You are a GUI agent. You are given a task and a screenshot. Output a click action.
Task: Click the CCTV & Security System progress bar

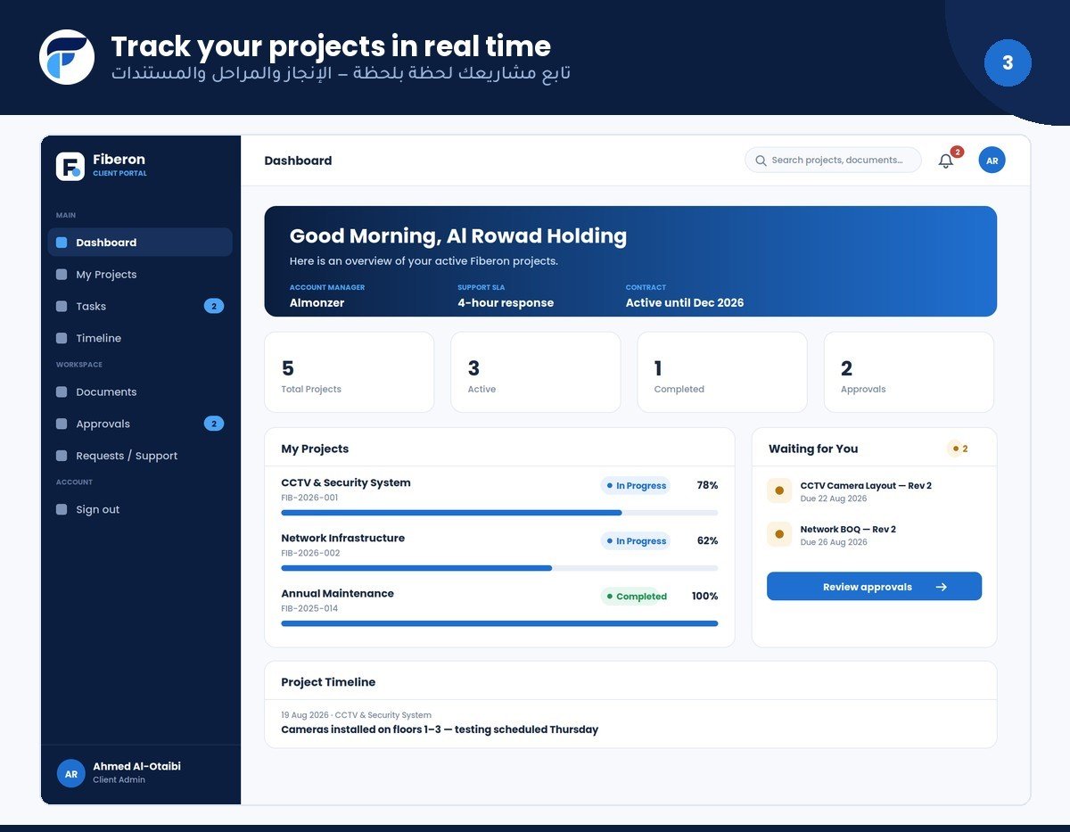tap(499, 513)
